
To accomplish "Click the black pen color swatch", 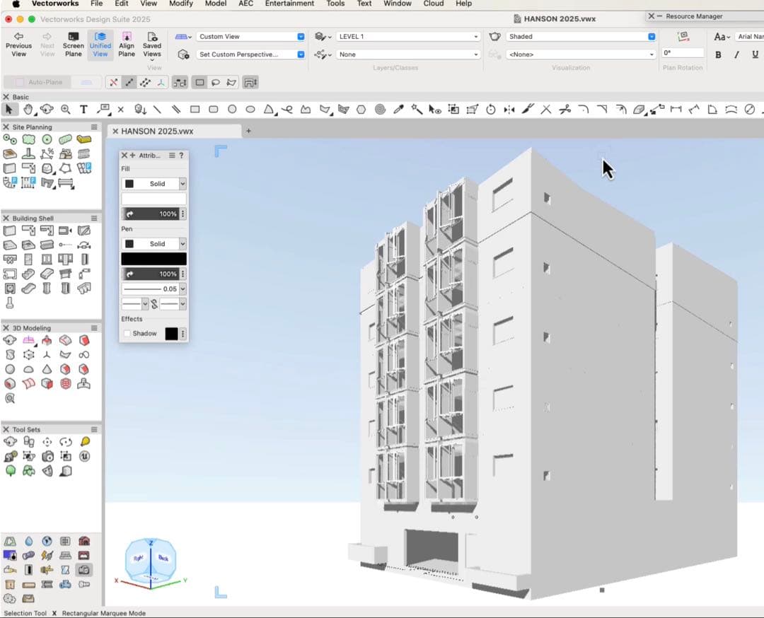I will point(154,259).
